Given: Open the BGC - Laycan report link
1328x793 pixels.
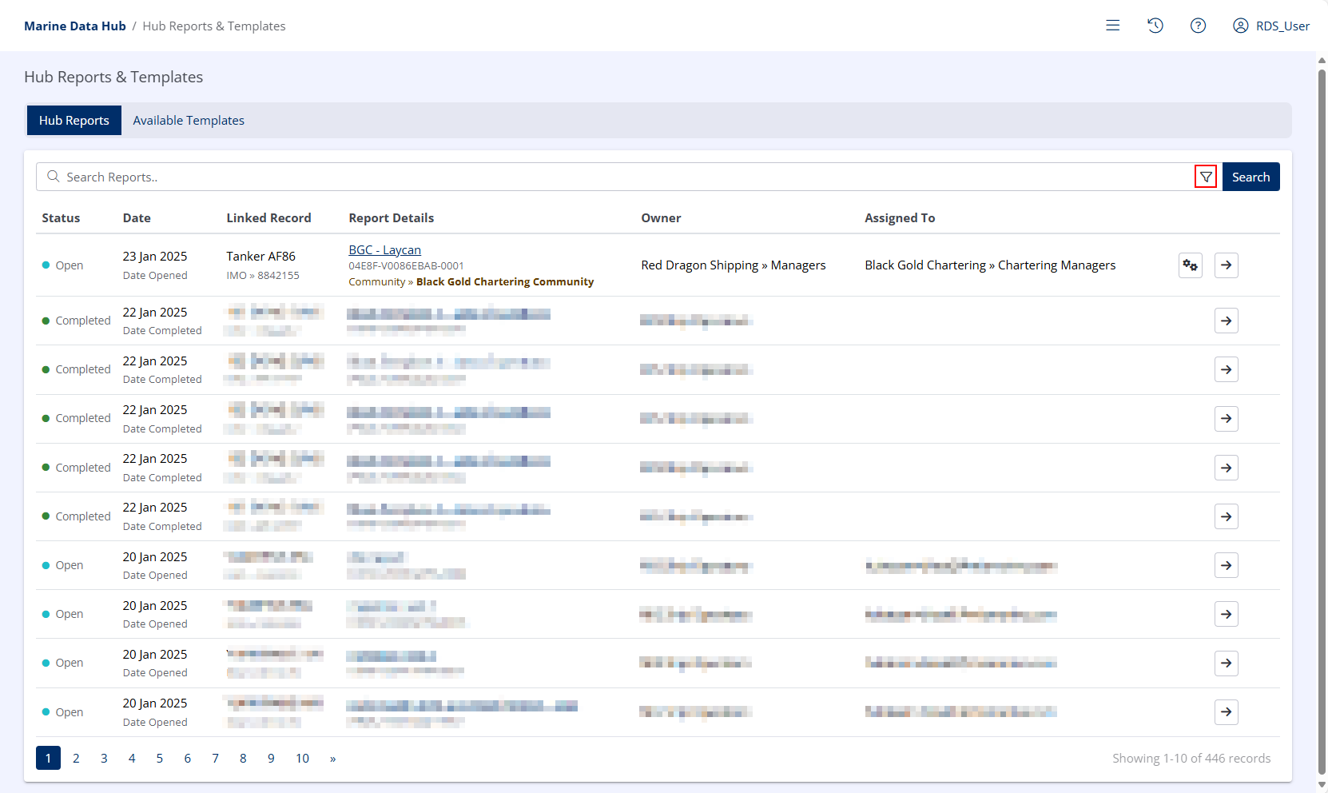Looking at the screenshot, I should tap(384, 250).
